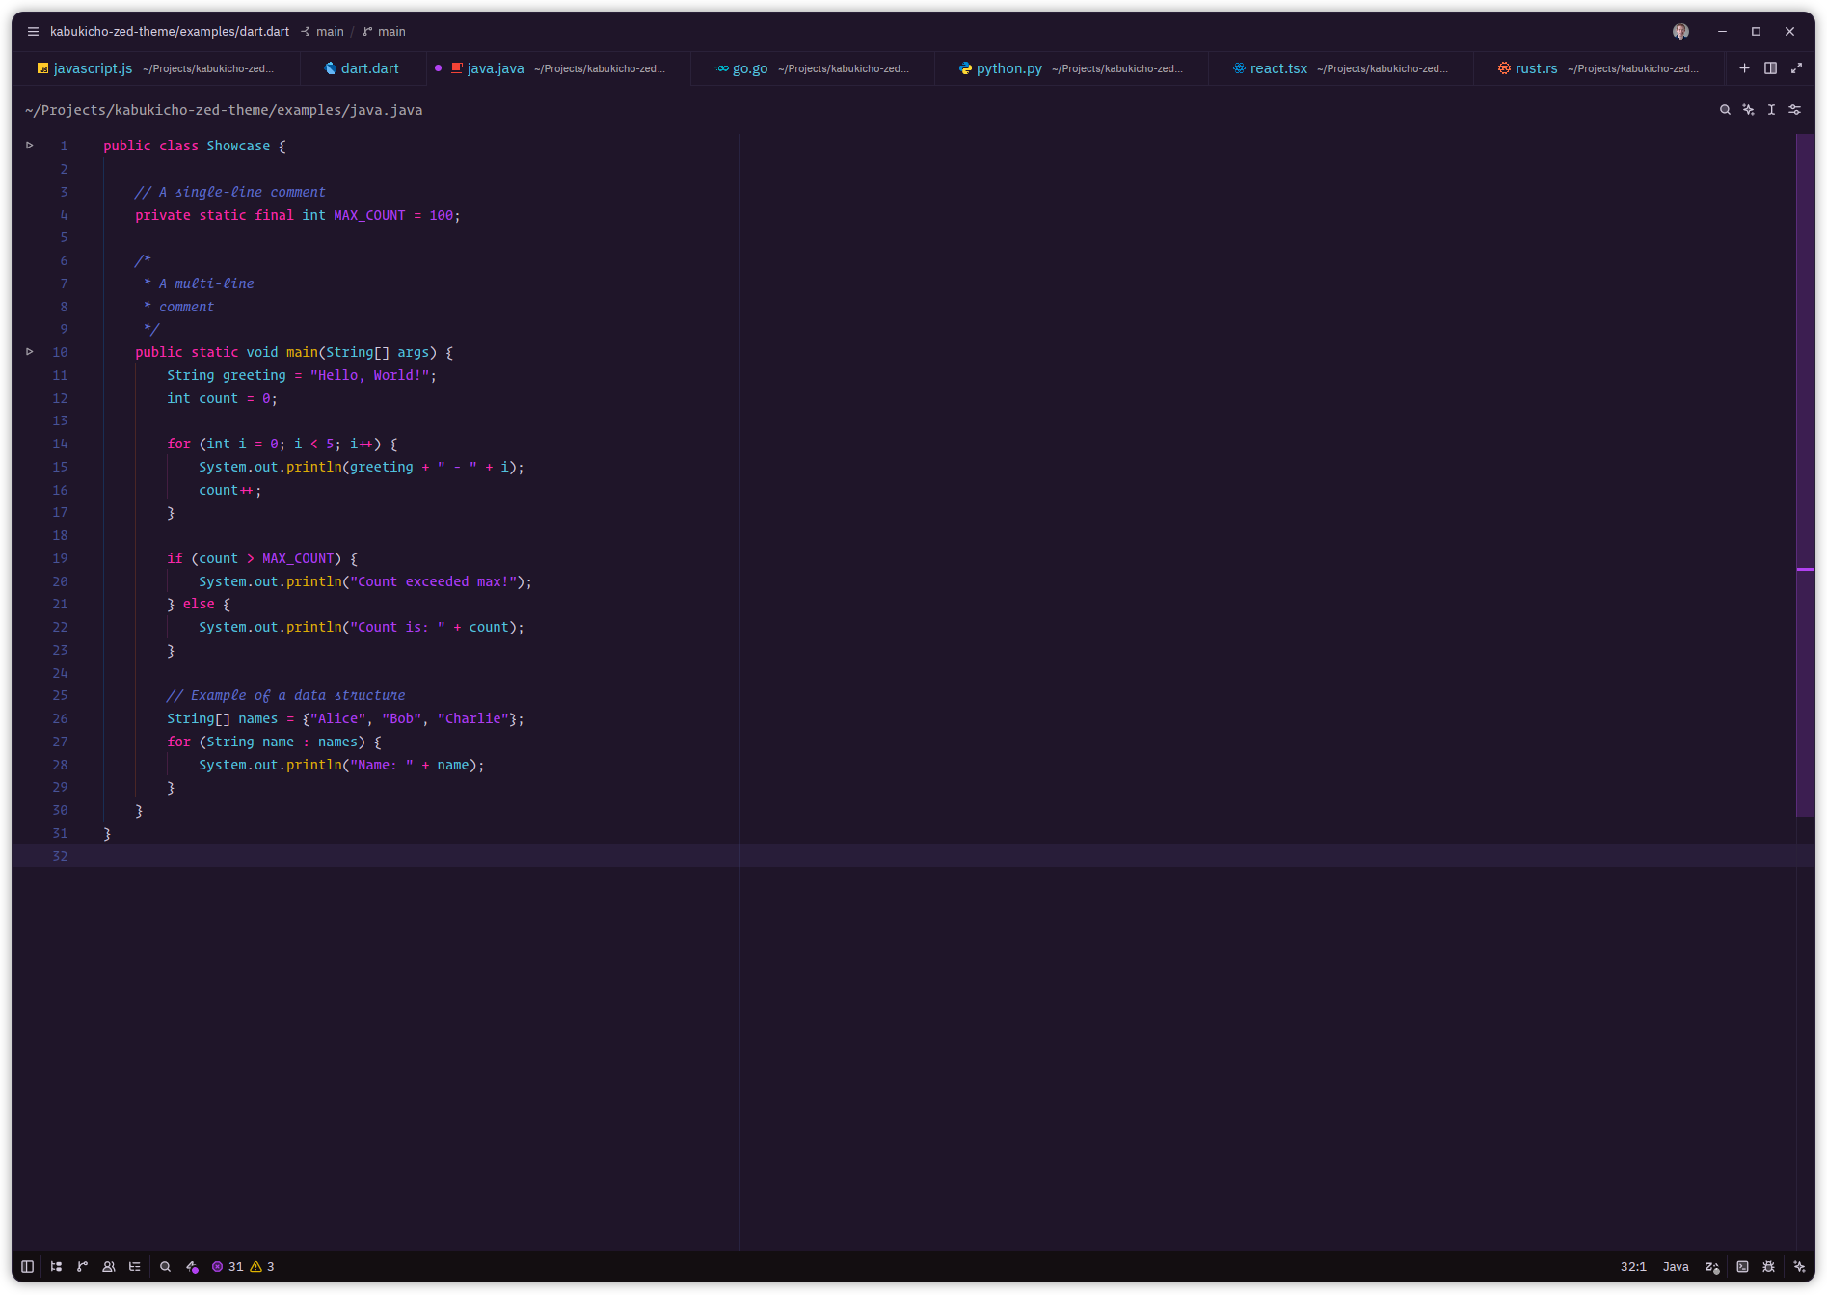Click the warning triangle with 3 warnings
The image size is (1827, 1295).
262,1267
